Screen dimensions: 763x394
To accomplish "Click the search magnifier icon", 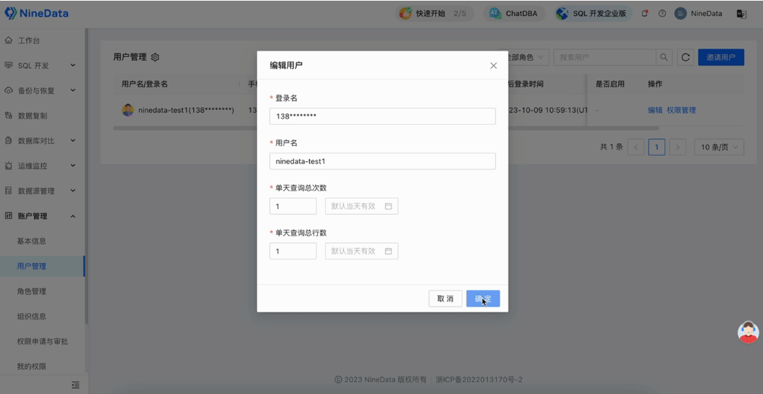I will click(x=664, y=58).
